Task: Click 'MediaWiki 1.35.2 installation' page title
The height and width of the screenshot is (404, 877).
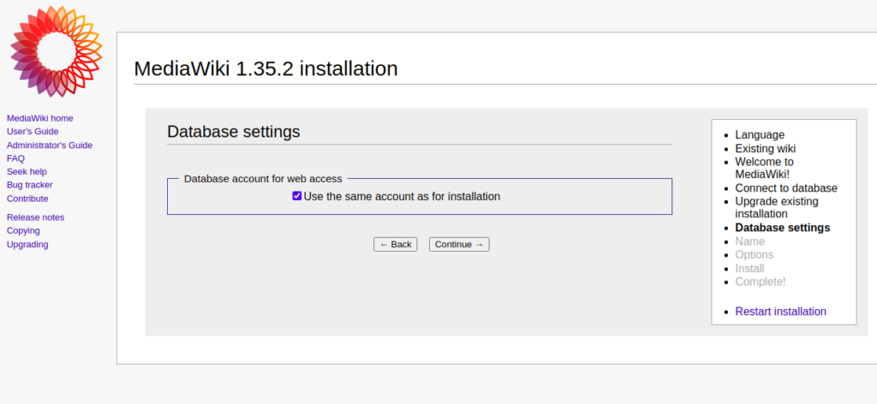Action: click(265, 68)
